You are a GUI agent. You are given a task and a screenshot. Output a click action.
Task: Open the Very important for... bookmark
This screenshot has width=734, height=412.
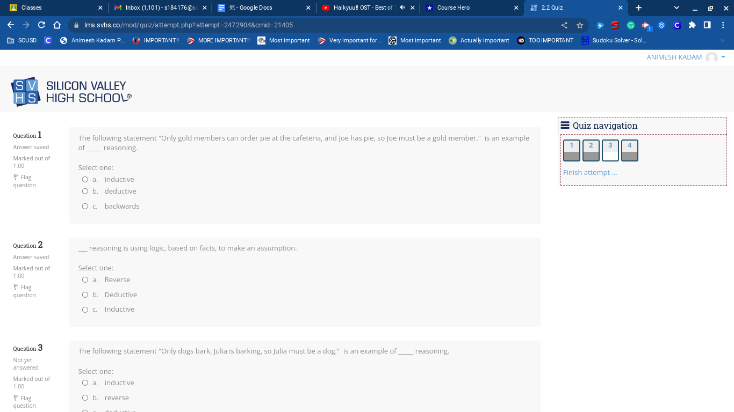click(x=349, y=40)
